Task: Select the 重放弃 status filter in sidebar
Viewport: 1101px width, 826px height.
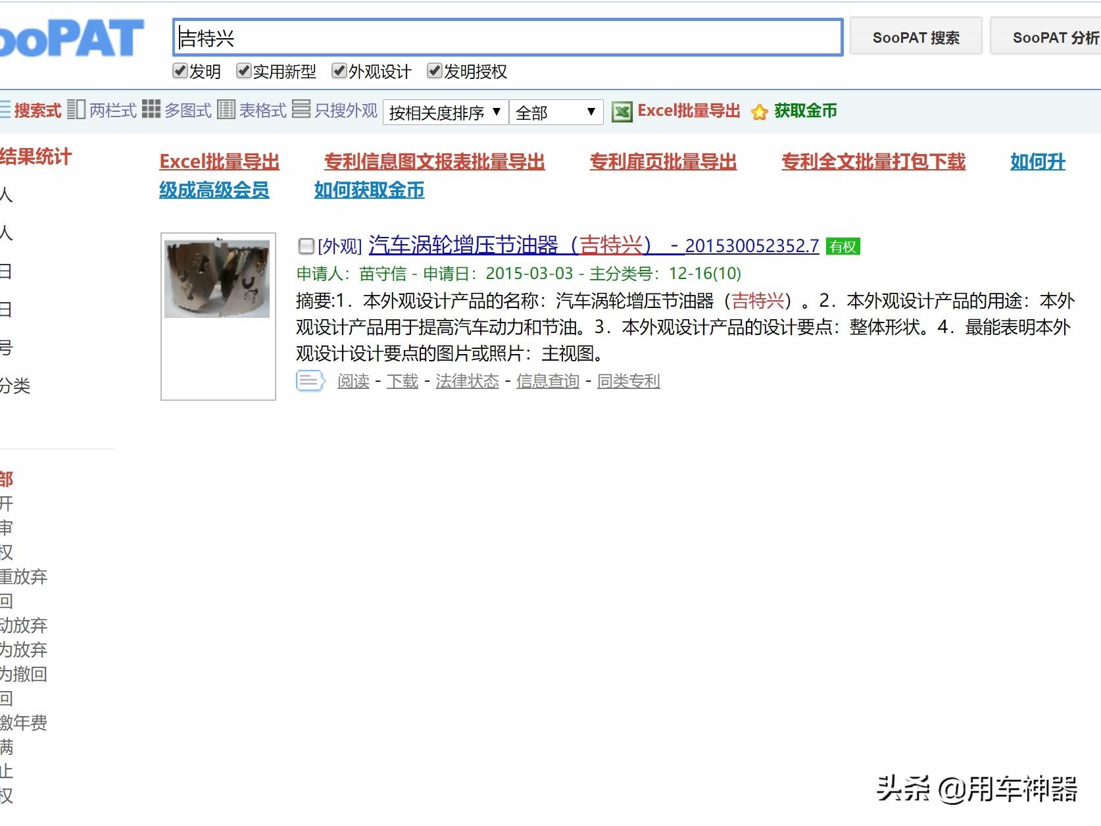Action: coord(24,577)
